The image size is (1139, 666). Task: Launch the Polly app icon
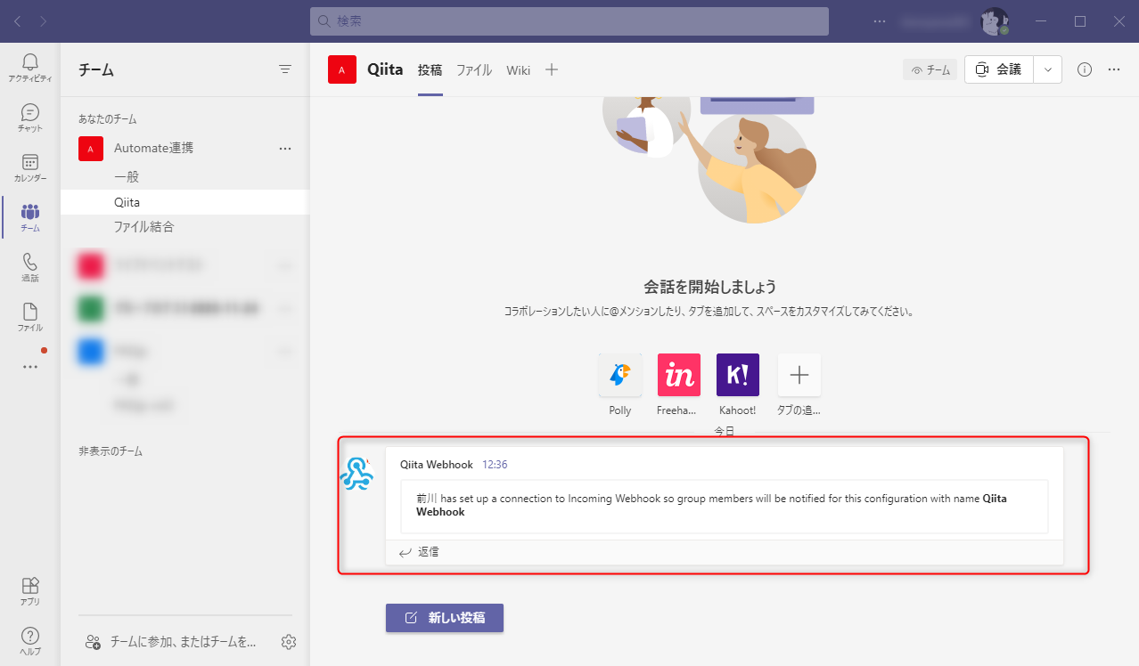(619, 374)
